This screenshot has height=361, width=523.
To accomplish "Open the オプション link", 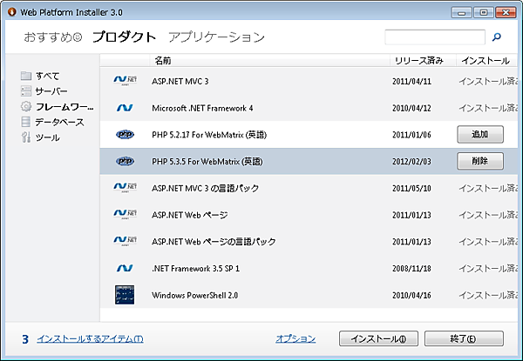I will pos(295,338).
